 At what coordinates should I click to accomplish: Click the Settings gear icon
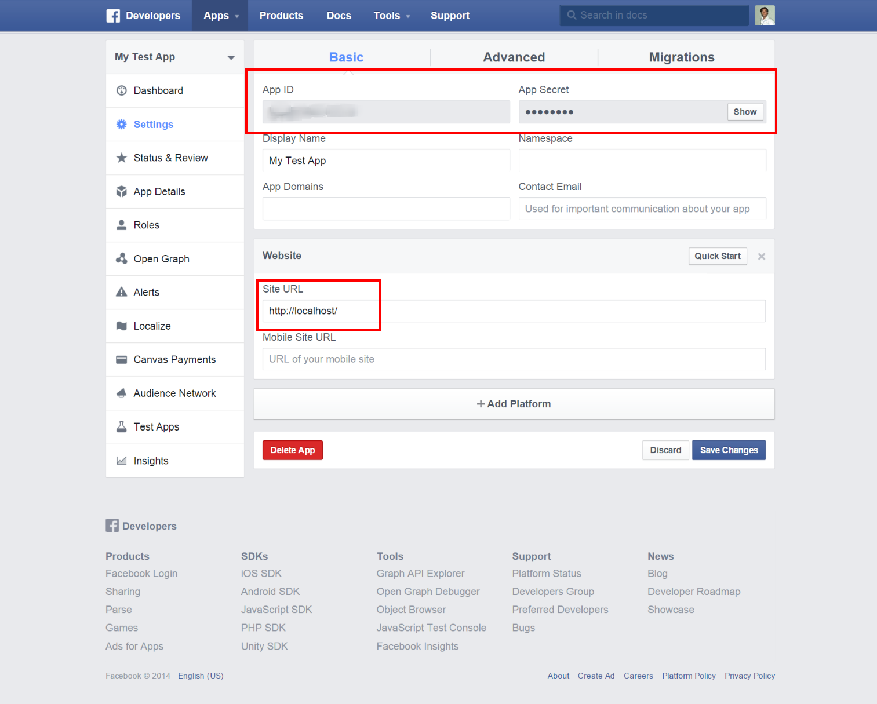(122, 124)
